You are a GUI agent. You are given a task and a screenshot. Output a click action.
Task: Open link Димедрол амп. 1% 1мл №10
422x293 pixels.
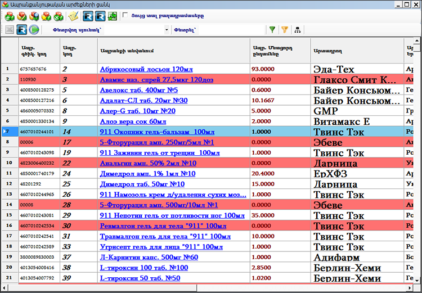point(147,174)
